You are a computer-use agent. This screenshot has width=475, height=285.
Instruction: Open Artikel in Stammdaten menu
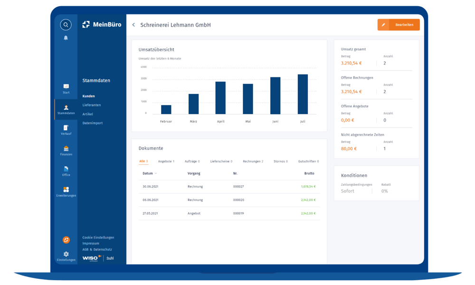click(x=87, y=114)
